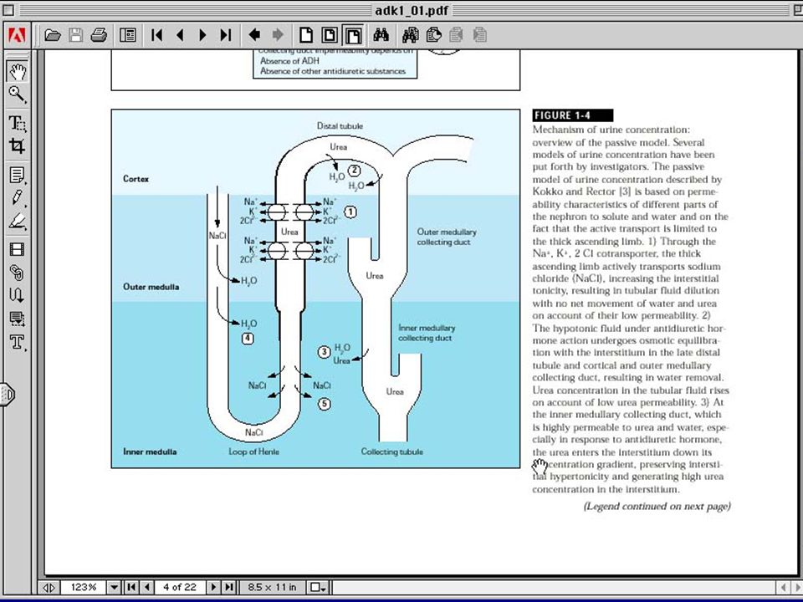
Task: Open the zoom level dropdown arrow
Action: coord(115,587)
